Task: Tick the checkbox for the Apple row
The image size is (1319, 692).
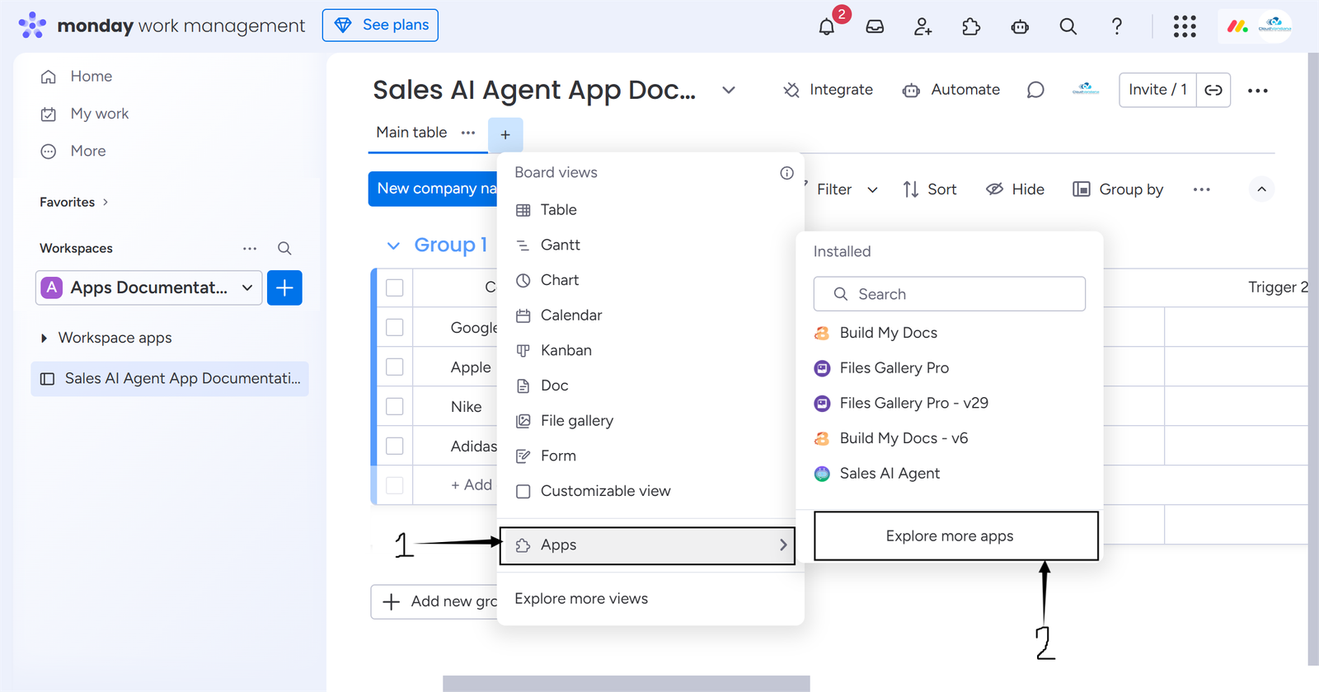Action: [395, 367]
